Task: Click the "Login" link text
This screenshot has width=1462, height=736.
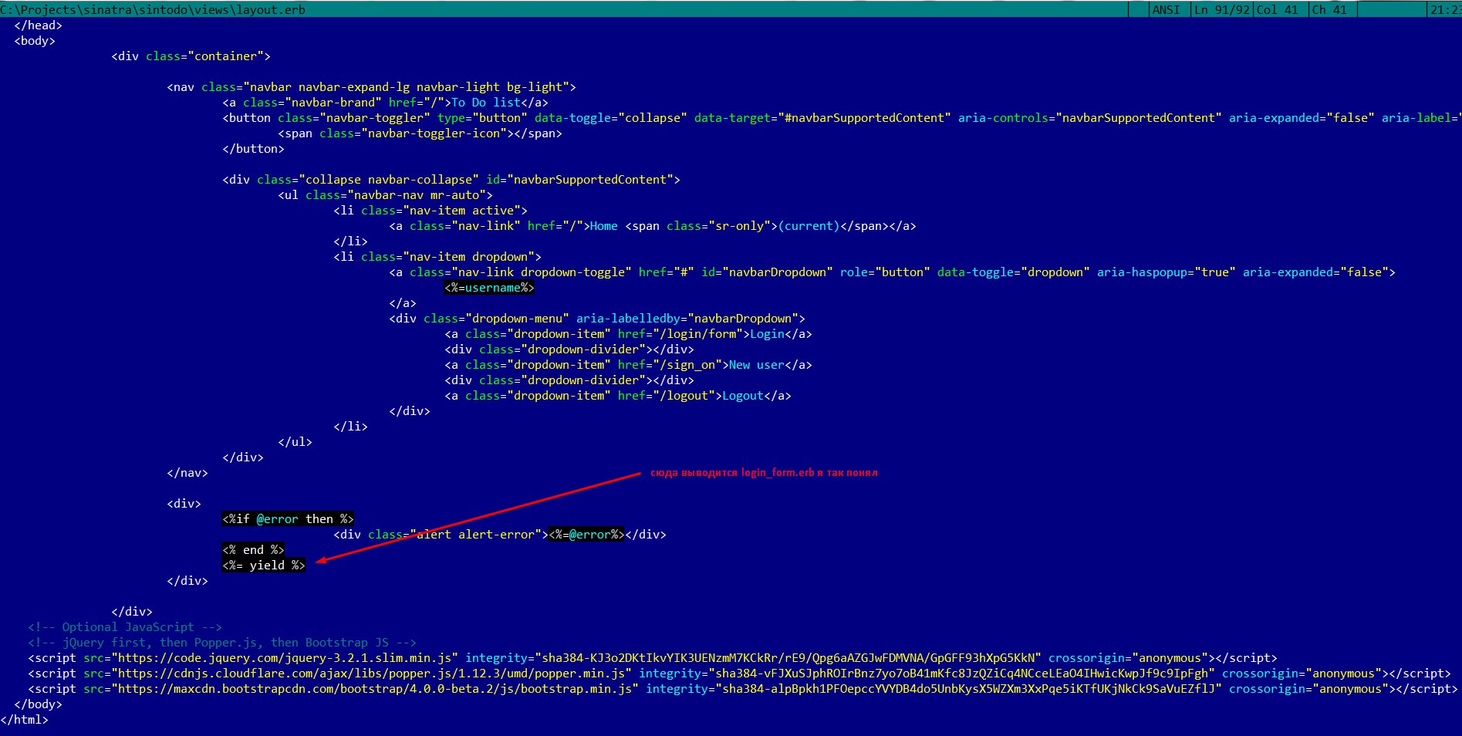Action: [768, 334]
